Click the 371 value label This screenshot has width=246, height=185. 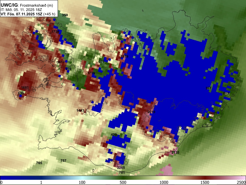click(x=102, y=62)
